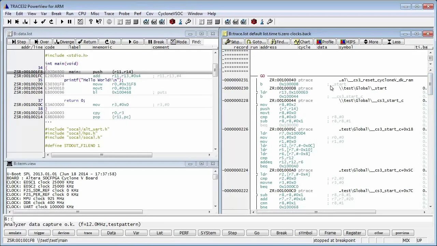The width and height of the screenshot is (437, 246).
Task: Open Chart button in trace.list window
Action: point(302,42)
